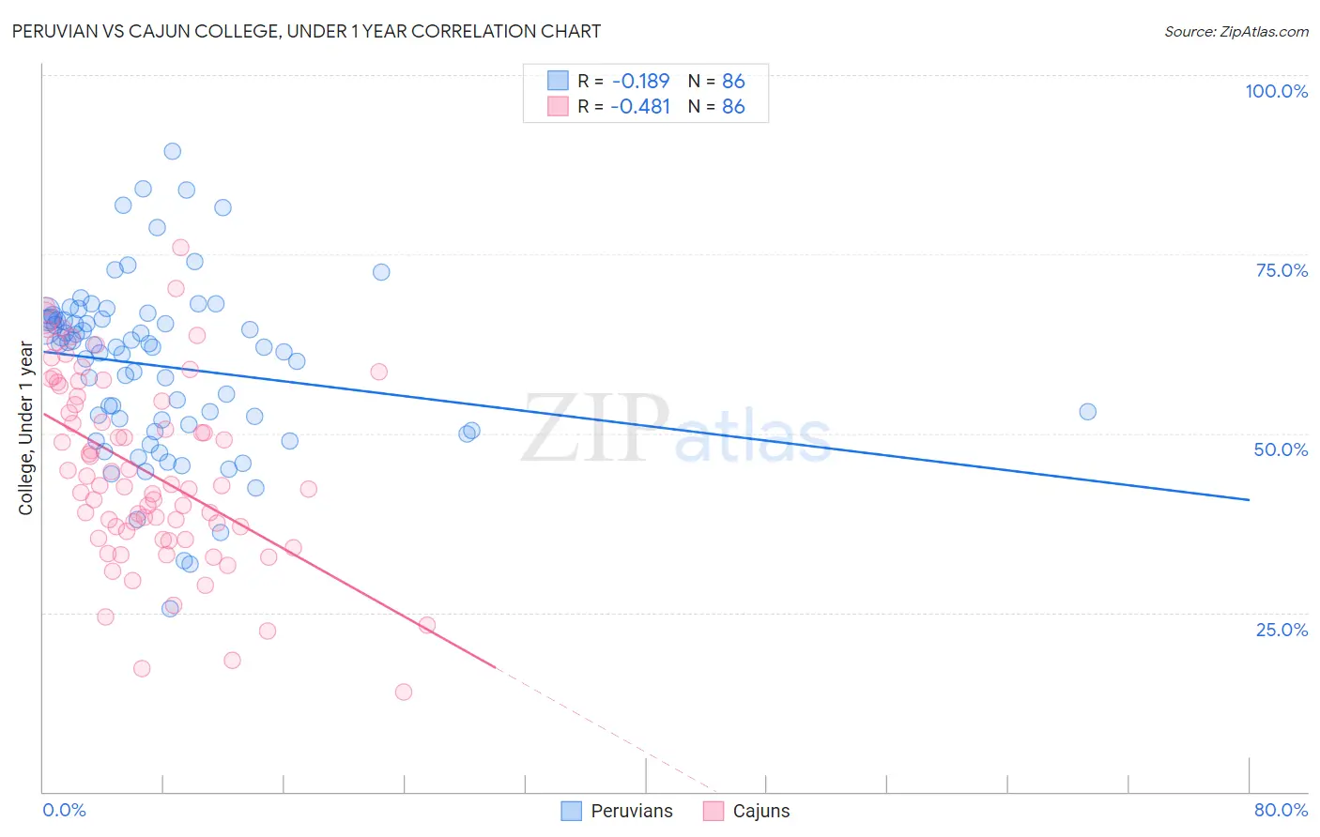This screenshot has height=837, width=1320.
Task: Click the 75.0% y-axis label
Action: coord(1282,270)
